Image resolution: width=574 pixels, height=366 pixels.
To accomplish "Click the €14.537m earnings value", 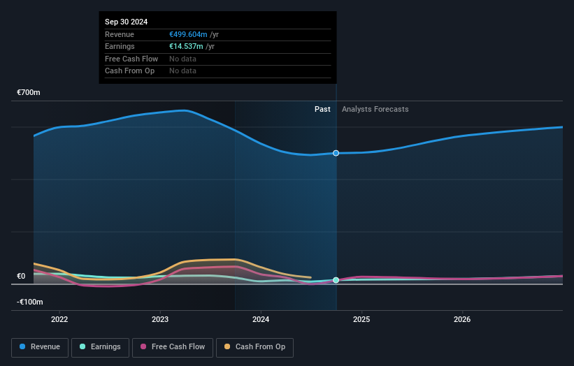I will (186, 46).
